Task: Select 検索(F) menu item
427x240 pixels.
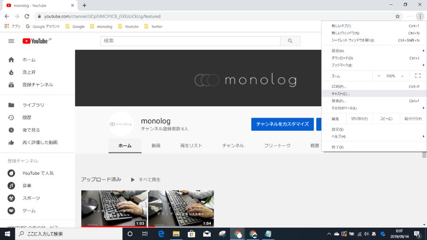Action: point(374,101)
